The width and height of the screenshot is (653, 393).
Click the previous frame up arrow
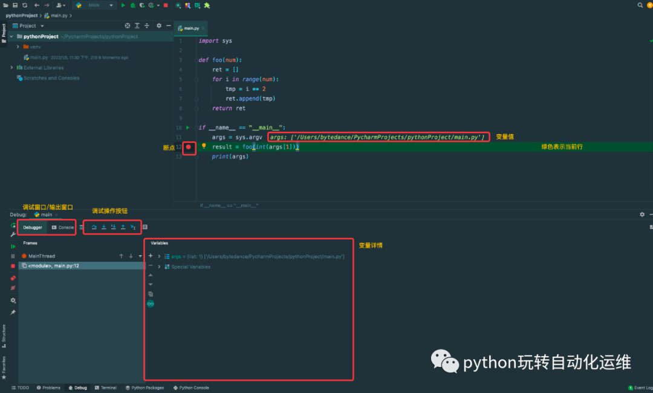coord(121,256)
